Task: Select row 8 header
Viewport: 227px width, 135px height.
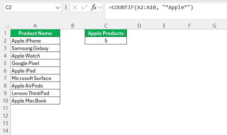Action: [x=5, y=86]
